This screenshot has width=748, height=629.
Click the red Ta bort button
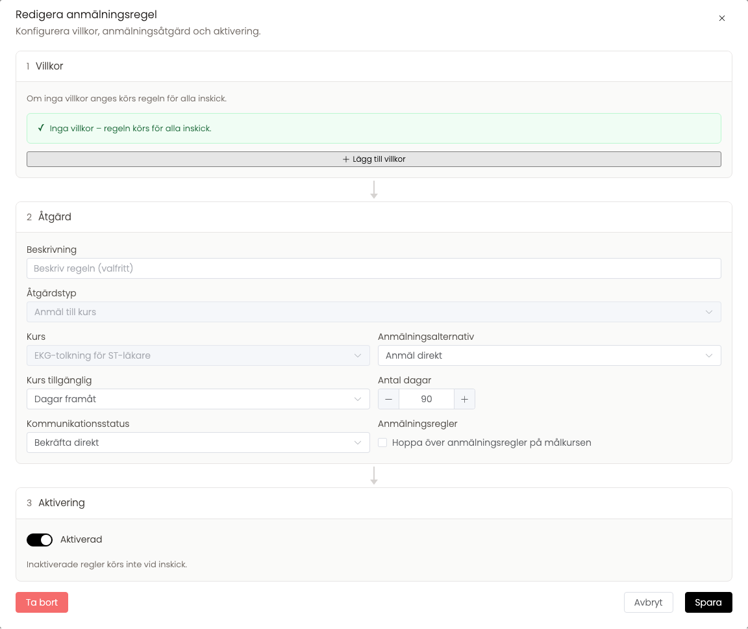click(42, 602)
